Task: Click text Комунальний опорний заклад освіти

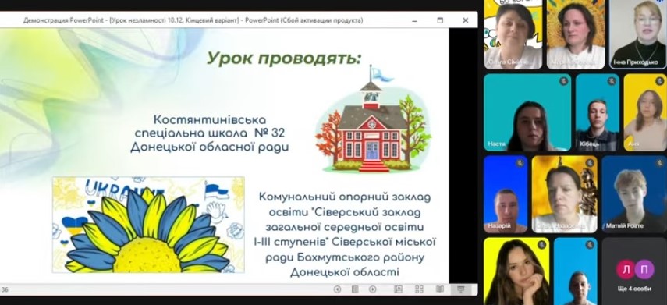Action: pos(345,204)
